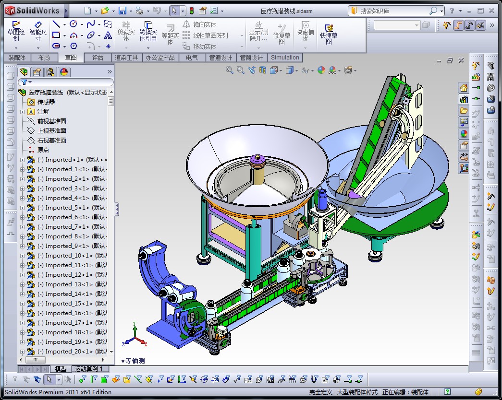The image size is (502, 400).
Task: Expand the 注解 annotations tree node
Action: (x=23, y=112)
